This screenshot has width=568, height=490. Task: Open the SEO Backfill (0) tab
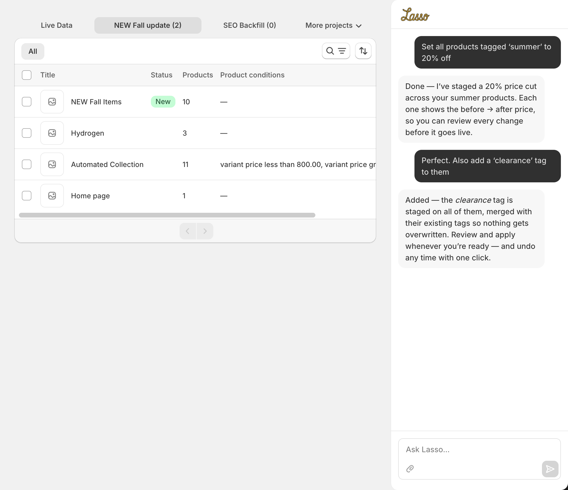[x=250, y=25]
